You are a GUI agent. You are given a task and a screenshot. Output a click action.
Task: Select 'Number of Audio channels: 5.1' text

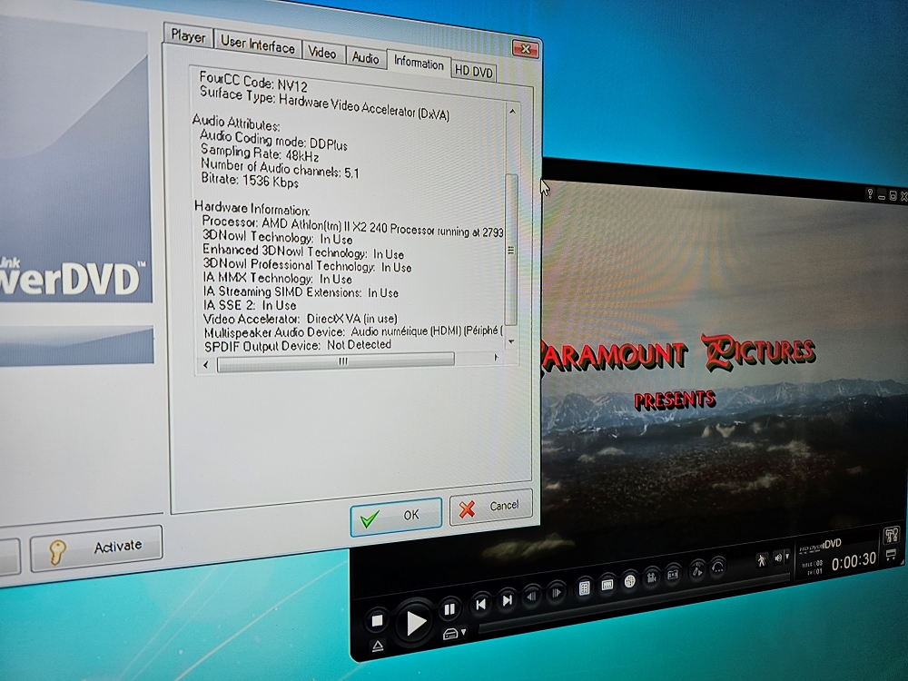point(281,169)
